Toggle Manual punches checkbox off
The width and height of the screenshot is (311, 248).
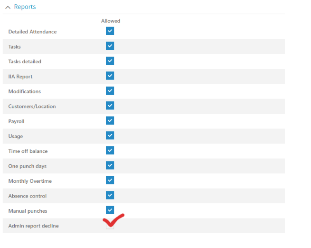click(x=110, y=210)
